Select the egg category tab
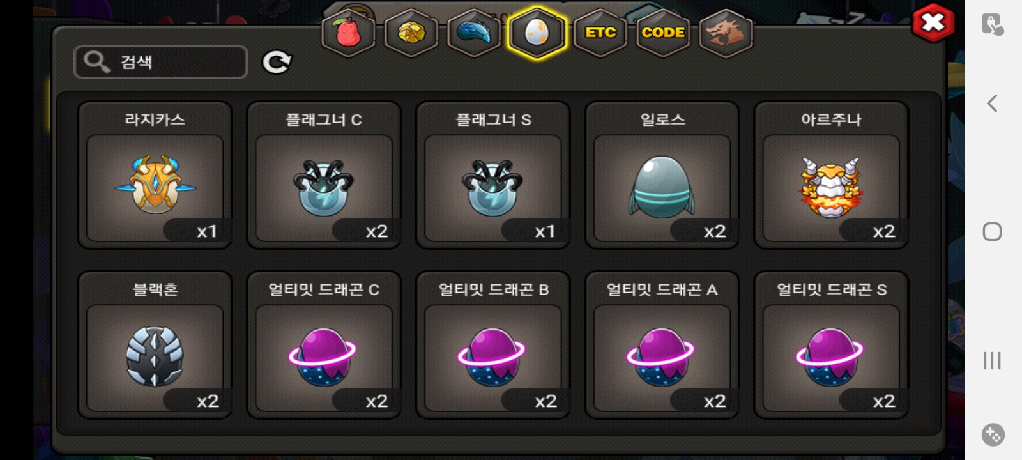Image resolution: width=1022 pixels, height=460 pixels. pyautogui.click(x=537, y=33)
